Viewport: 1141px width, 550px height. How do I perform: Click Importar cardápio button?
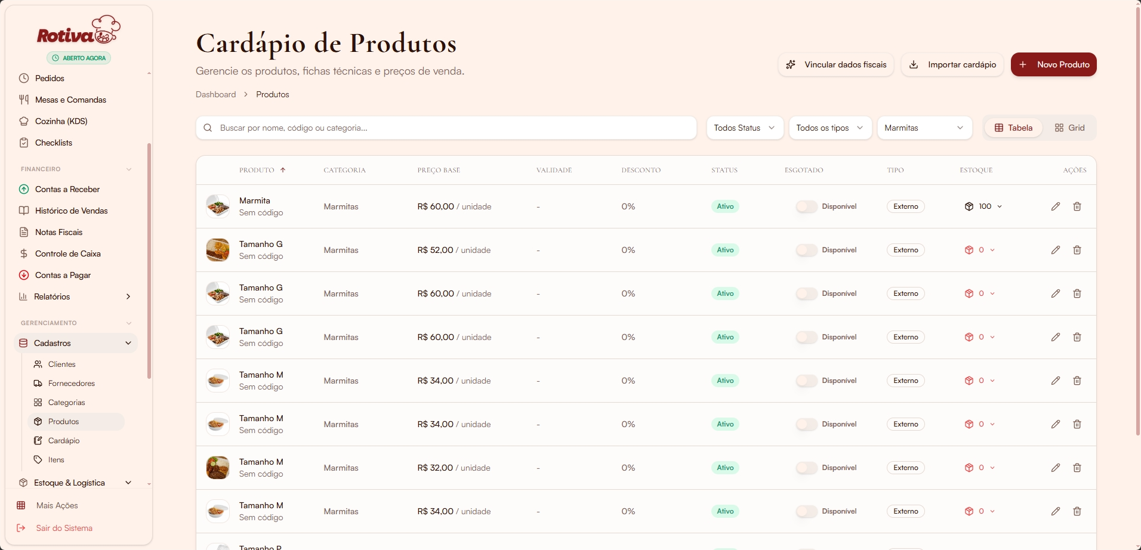[952, 64]
